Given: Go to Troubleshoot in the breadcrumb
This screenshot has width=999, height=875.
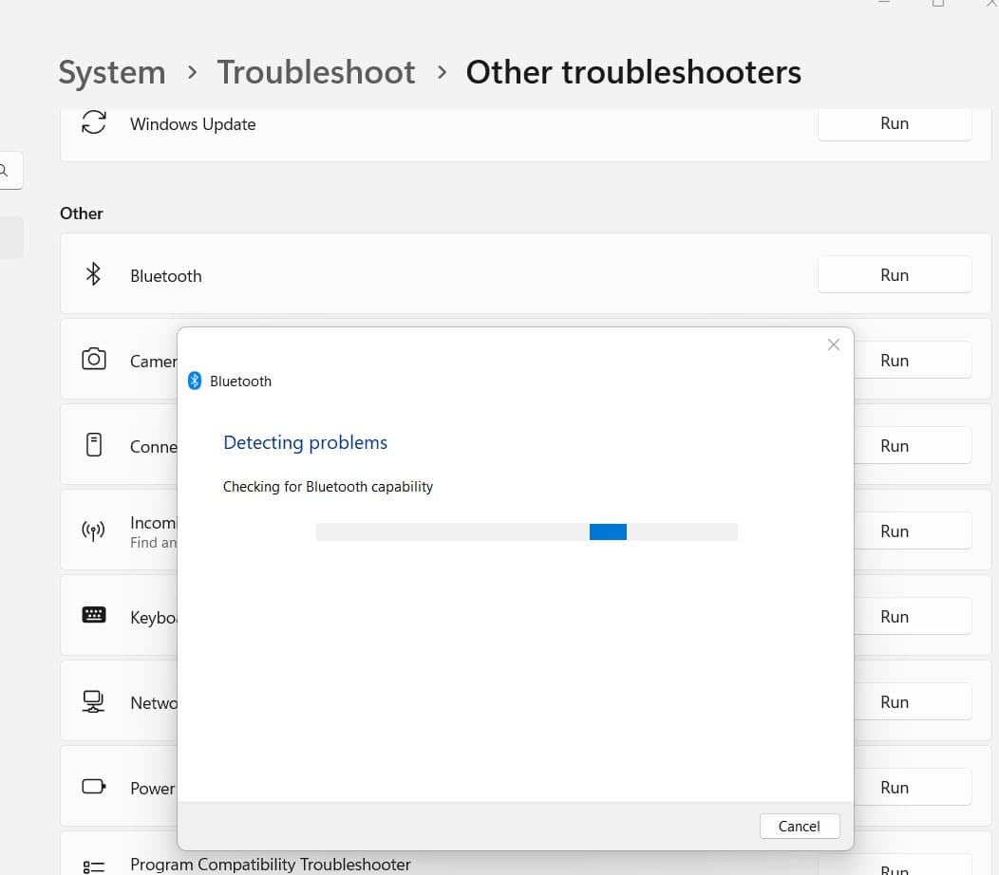Looking at the screenshot, I should coord(316,72).
